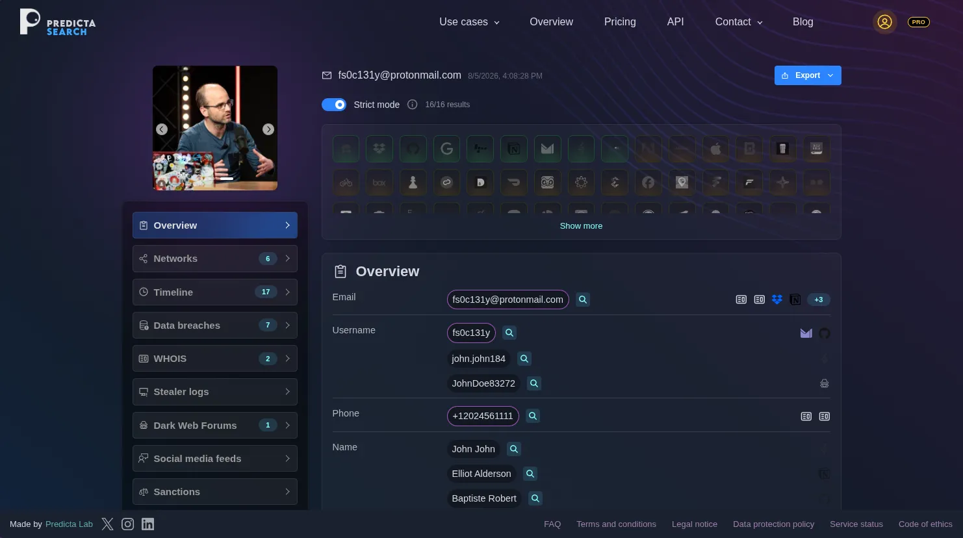Open the Stealer logs sidebar tab
This screenshot has height=538, width=963.
(215, 392)
